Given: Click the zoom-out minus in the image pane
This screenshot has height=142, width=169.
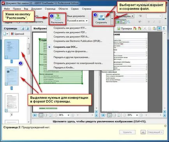Looking at the screenshot, I should click(56, 115).
